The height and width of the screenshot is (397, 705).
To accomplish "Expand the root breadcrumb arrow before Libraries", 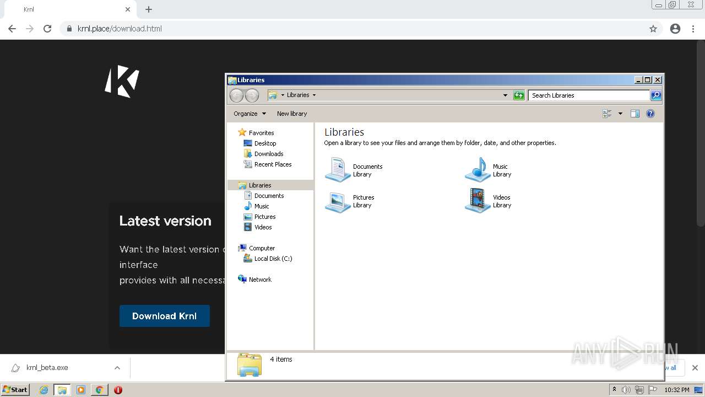I will [283, 95].
